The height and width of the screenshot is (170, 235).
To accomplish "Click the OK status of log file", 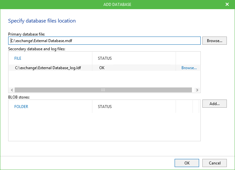I will point(102,68).
